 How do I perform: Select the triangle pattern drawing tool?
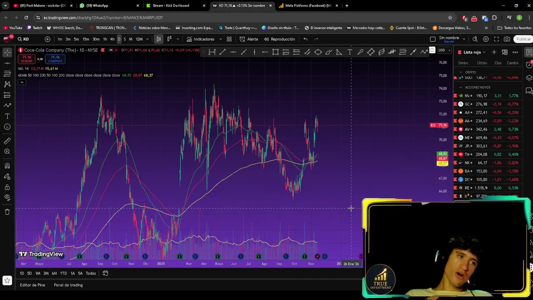(x=339, y=52)
